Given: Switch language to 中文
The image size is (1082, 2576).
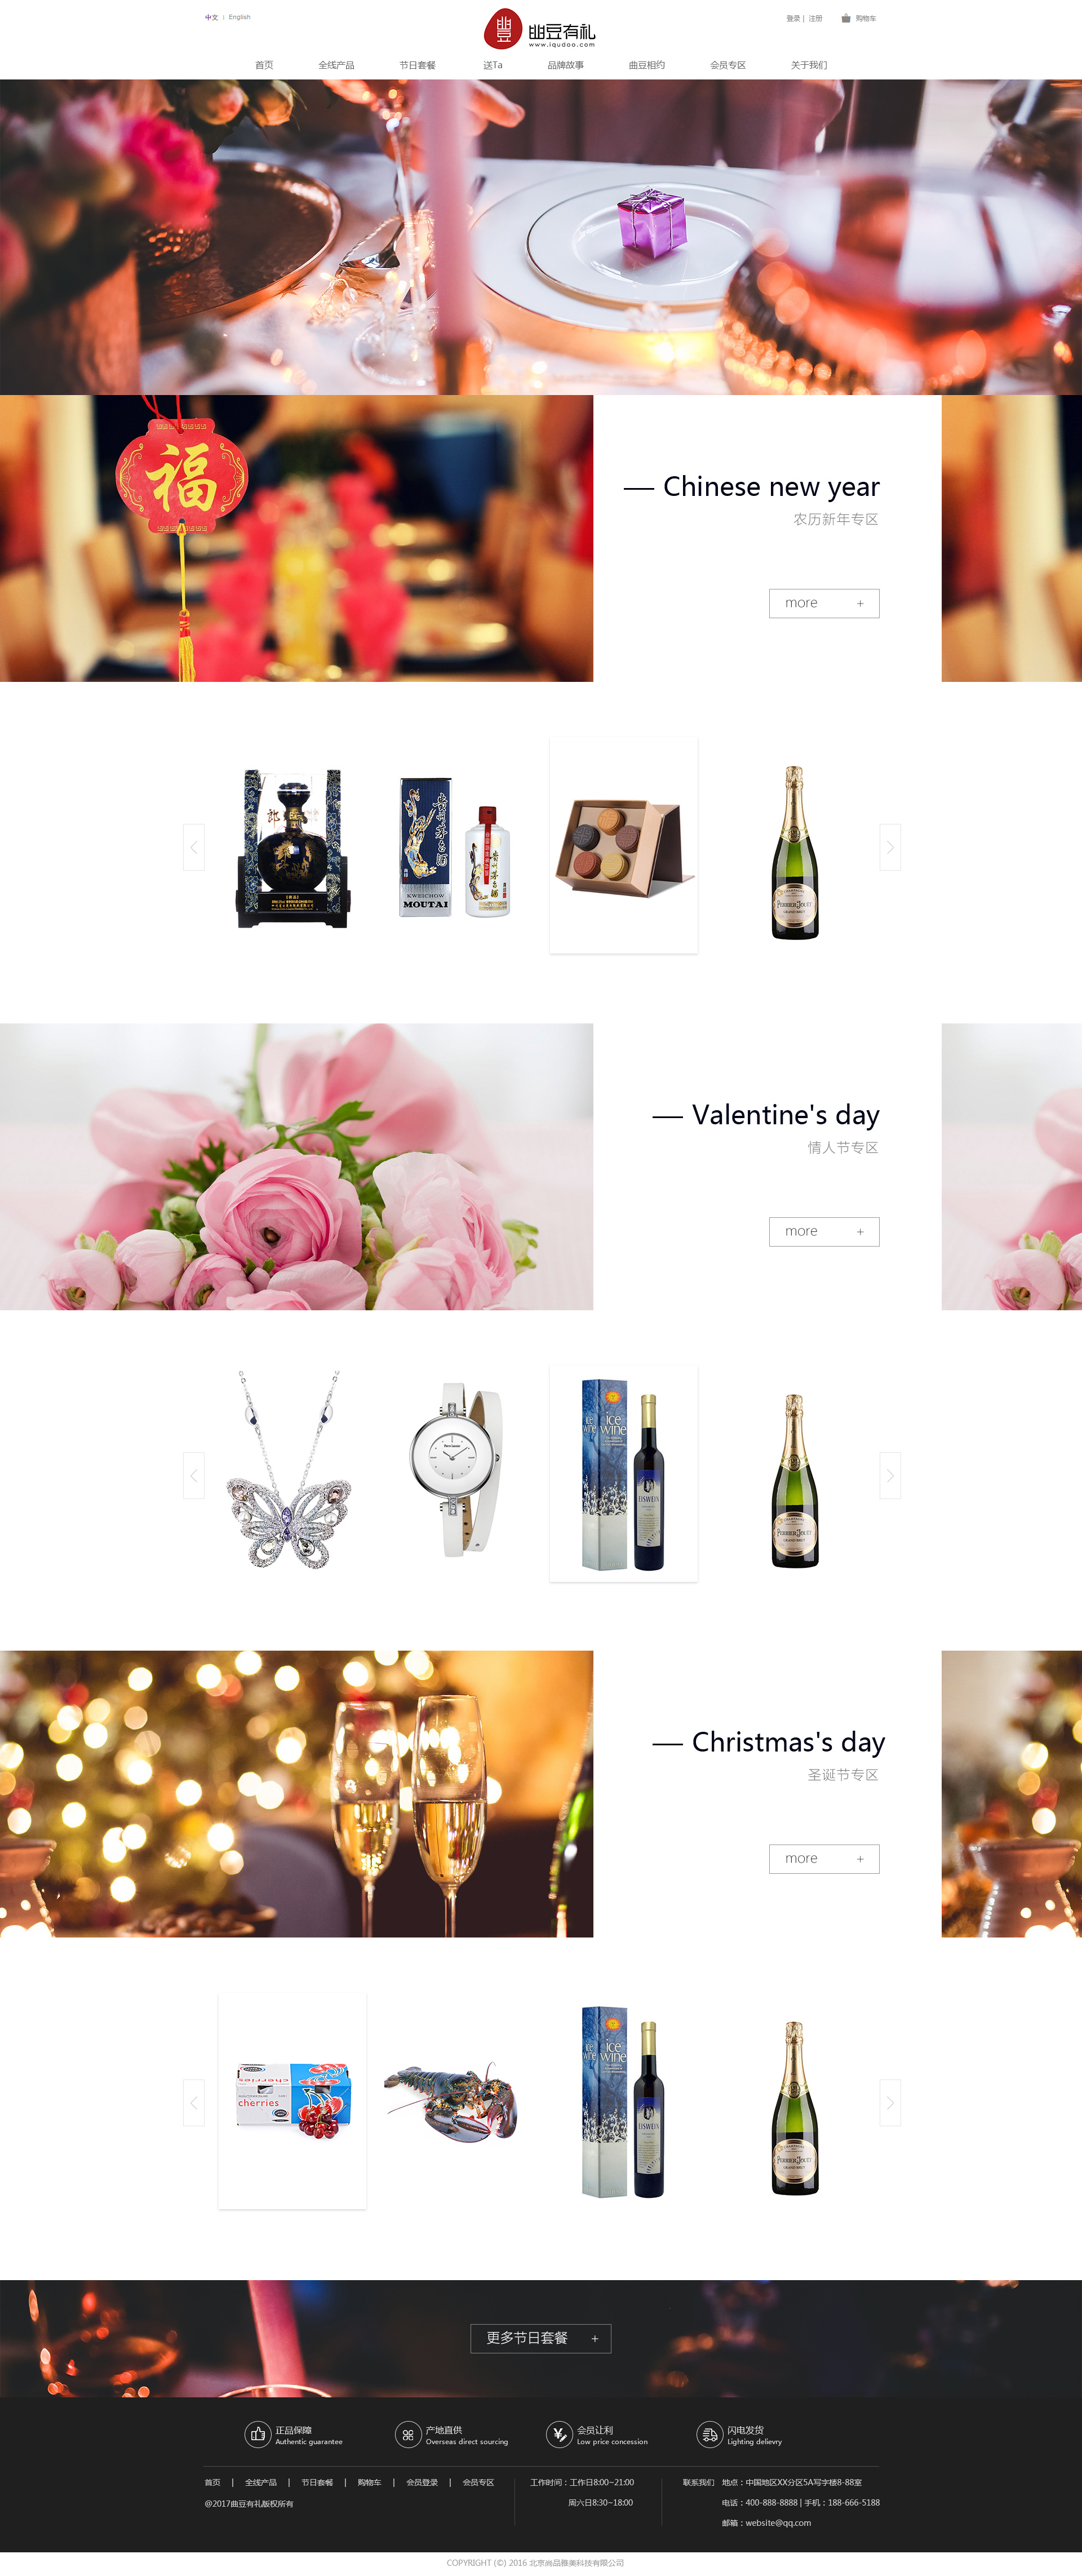Looking at the screenshot, I should 211,17.
